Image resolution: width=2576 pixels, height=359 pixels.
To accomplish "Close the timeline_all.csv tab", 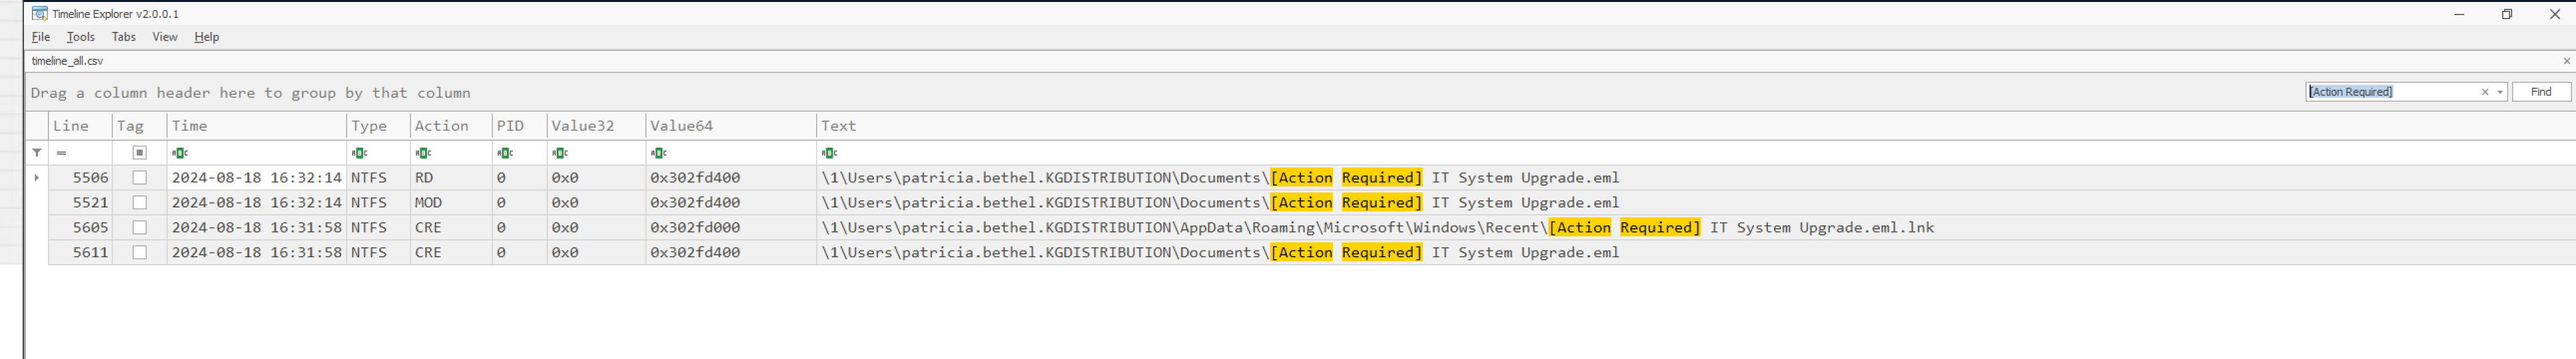I will pyautogui.click(x=2566, y=61).
